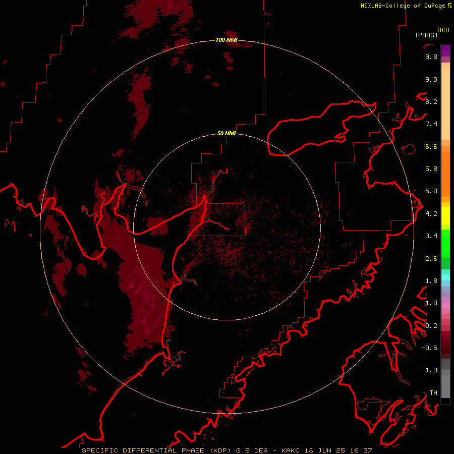This screenshot has width=454, height=454.
Task: Click the 2.6 scale value
Action: (431, 259)
